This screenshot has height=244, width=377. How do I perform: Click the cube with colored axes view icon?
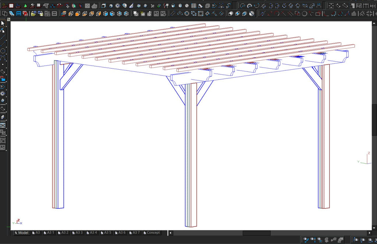(x=64, y=14)
